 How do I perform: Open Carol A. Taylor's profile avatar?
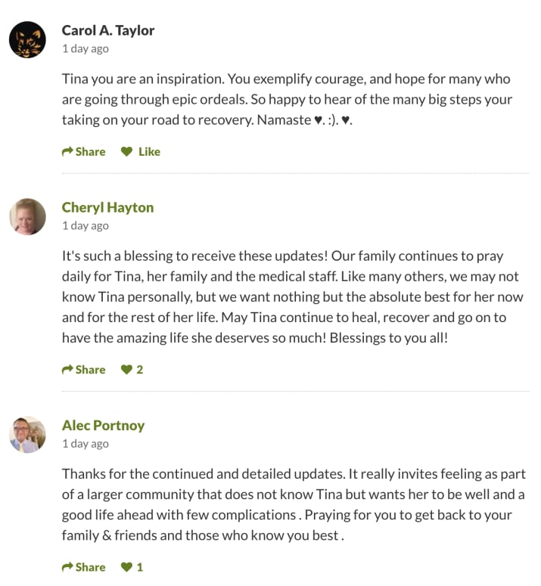tap(27, 39)
